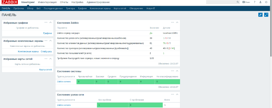This screenshot has height=108, width=272.
Task: Open the dots menu of Состояние системы widget
Action: coord(173,71)
